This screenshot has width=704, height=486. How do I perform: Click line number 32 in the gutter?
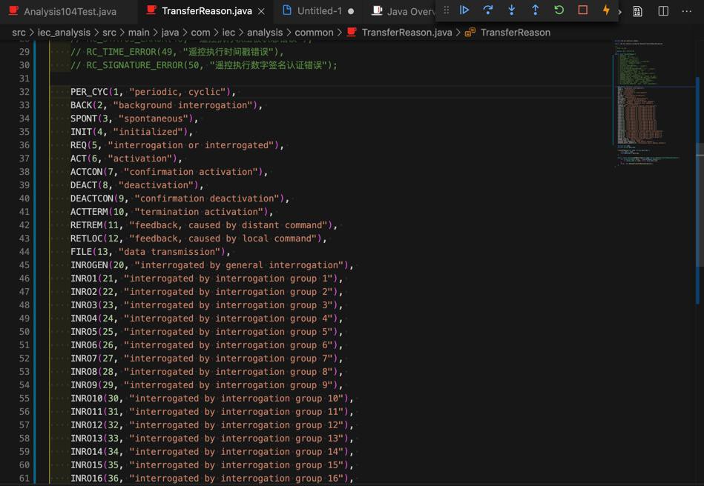pyautogui.click(x=24, y=92)
